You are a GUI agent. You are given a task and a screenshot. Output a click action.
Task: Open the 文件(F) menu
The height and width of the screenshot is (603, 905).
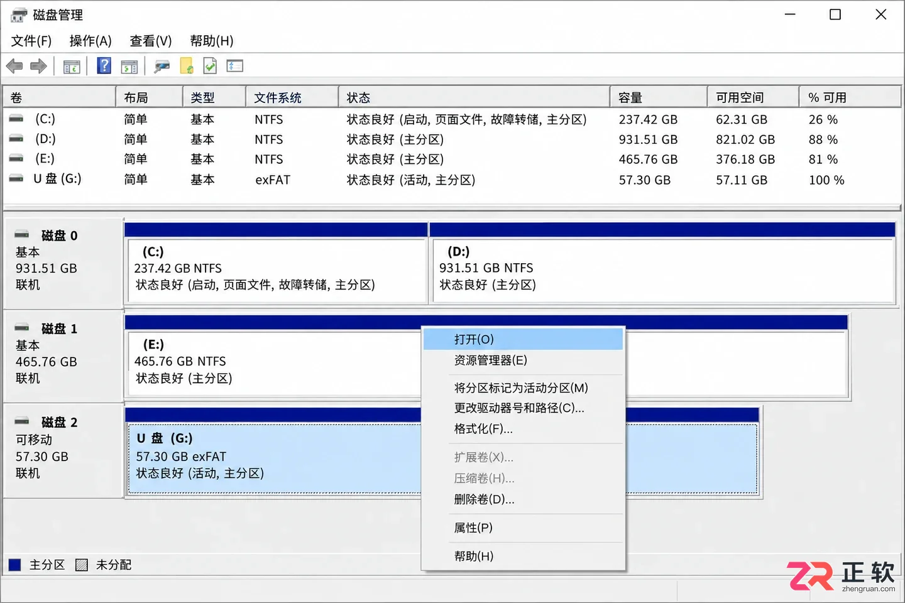(x=31, y=41)
